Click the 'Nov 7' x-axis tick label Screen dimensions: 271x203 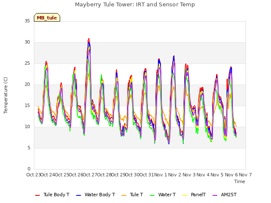pos(245,175)
